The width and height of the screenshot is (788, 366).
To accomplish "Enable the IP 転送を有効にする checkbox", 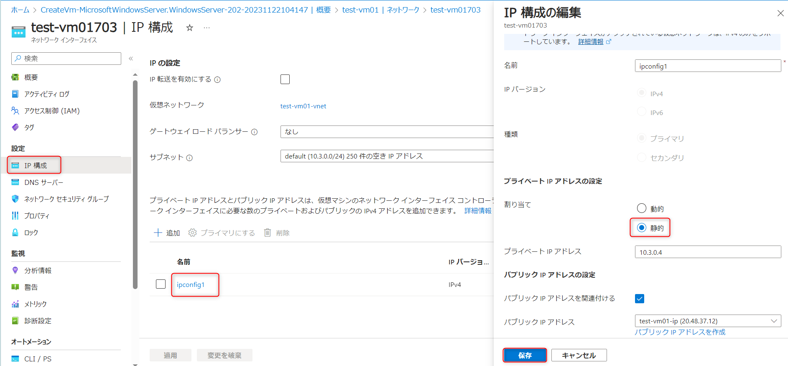I will (285, 79).
